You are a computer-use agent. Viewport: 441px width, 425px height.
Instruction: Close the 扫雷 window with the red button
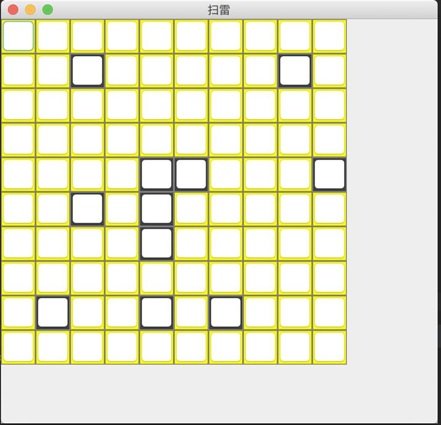point(13,10)
